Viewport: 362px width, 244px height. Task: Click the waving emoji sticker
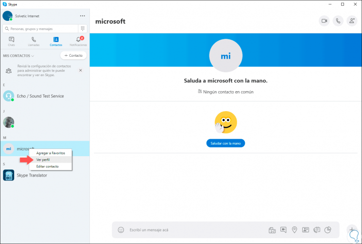click(225, 122)
